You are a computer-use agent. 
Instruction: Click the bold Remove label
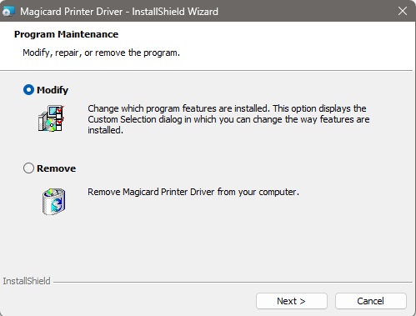(x=57, y=168)
